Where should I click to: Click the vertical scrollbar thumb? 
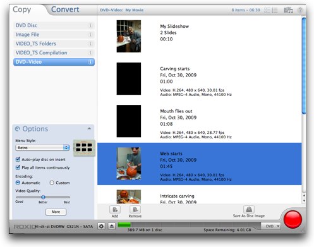pos(304,66)
